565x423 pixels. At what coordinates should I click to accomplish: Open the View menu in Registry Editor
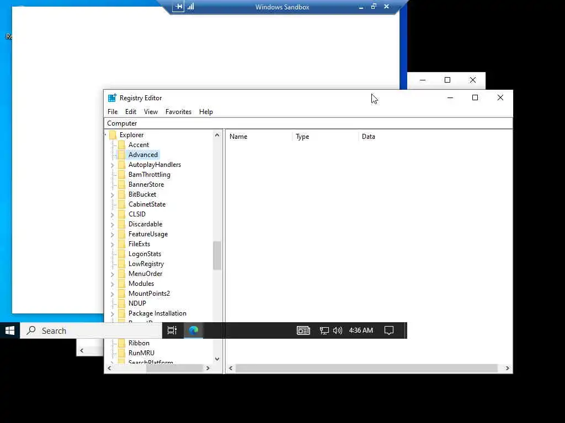click(151, 112)
